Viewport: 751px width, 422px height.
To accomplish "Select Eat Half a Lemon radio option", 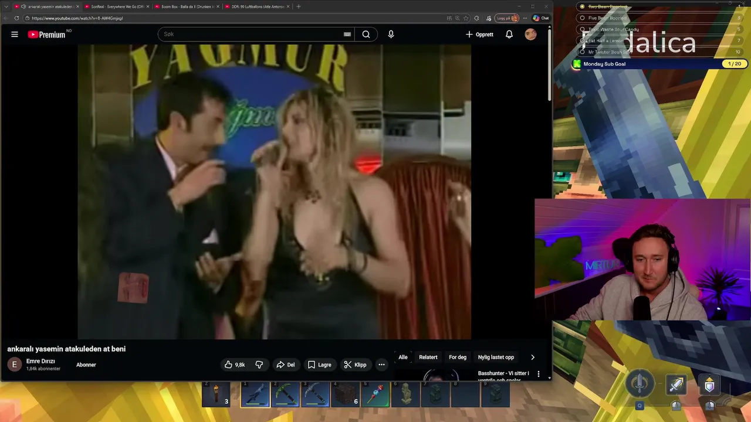I will [582, 40].
